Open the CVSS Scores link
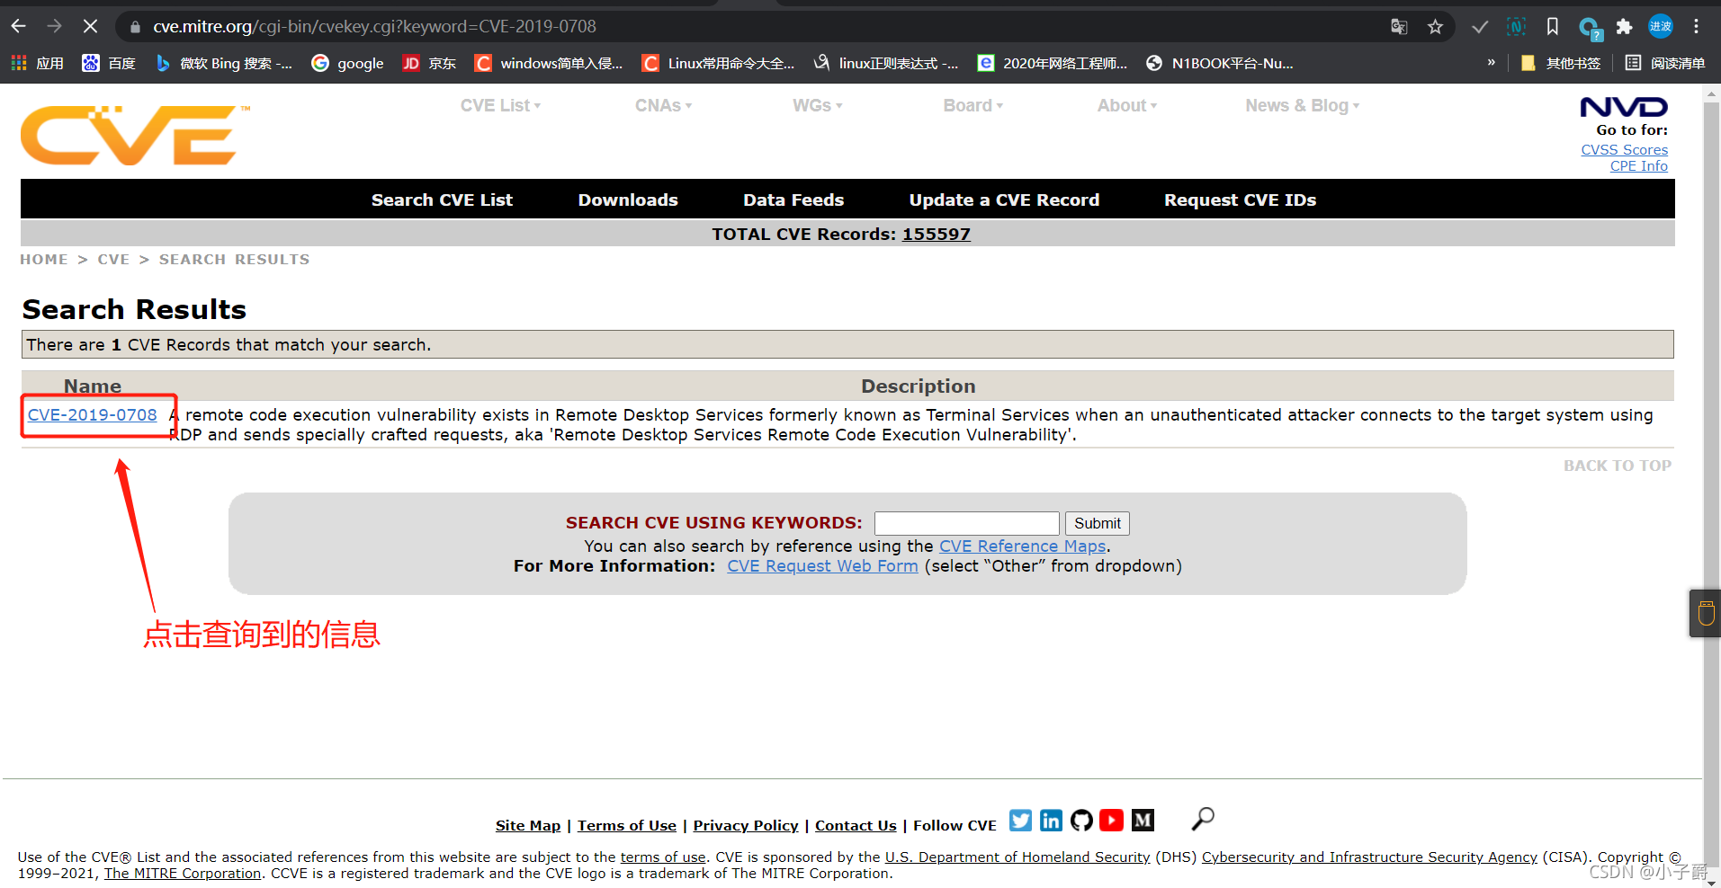The height and width of the screenshot is (888, 1721). coord(1624,150)
